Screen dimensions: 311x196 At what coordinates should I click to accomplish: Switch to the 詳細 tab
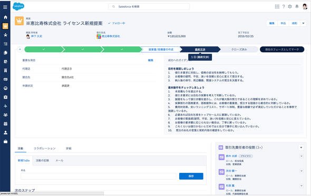69,148
